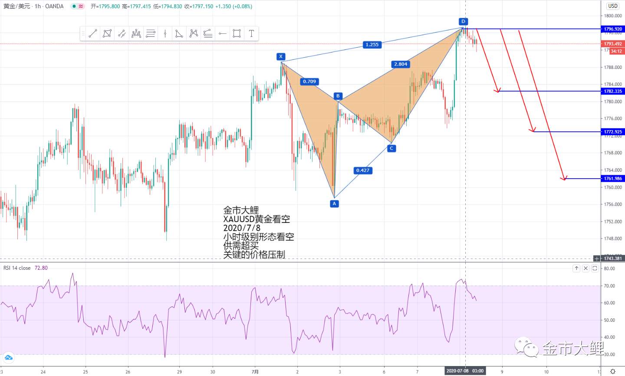Select the Vertical Line tool
The image size is (625, 376).
(x=165, y=33)
